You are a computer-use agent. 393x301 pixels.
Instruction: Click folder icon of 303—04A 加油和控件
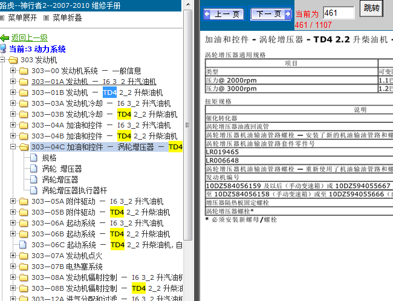[x=24, y=125]
